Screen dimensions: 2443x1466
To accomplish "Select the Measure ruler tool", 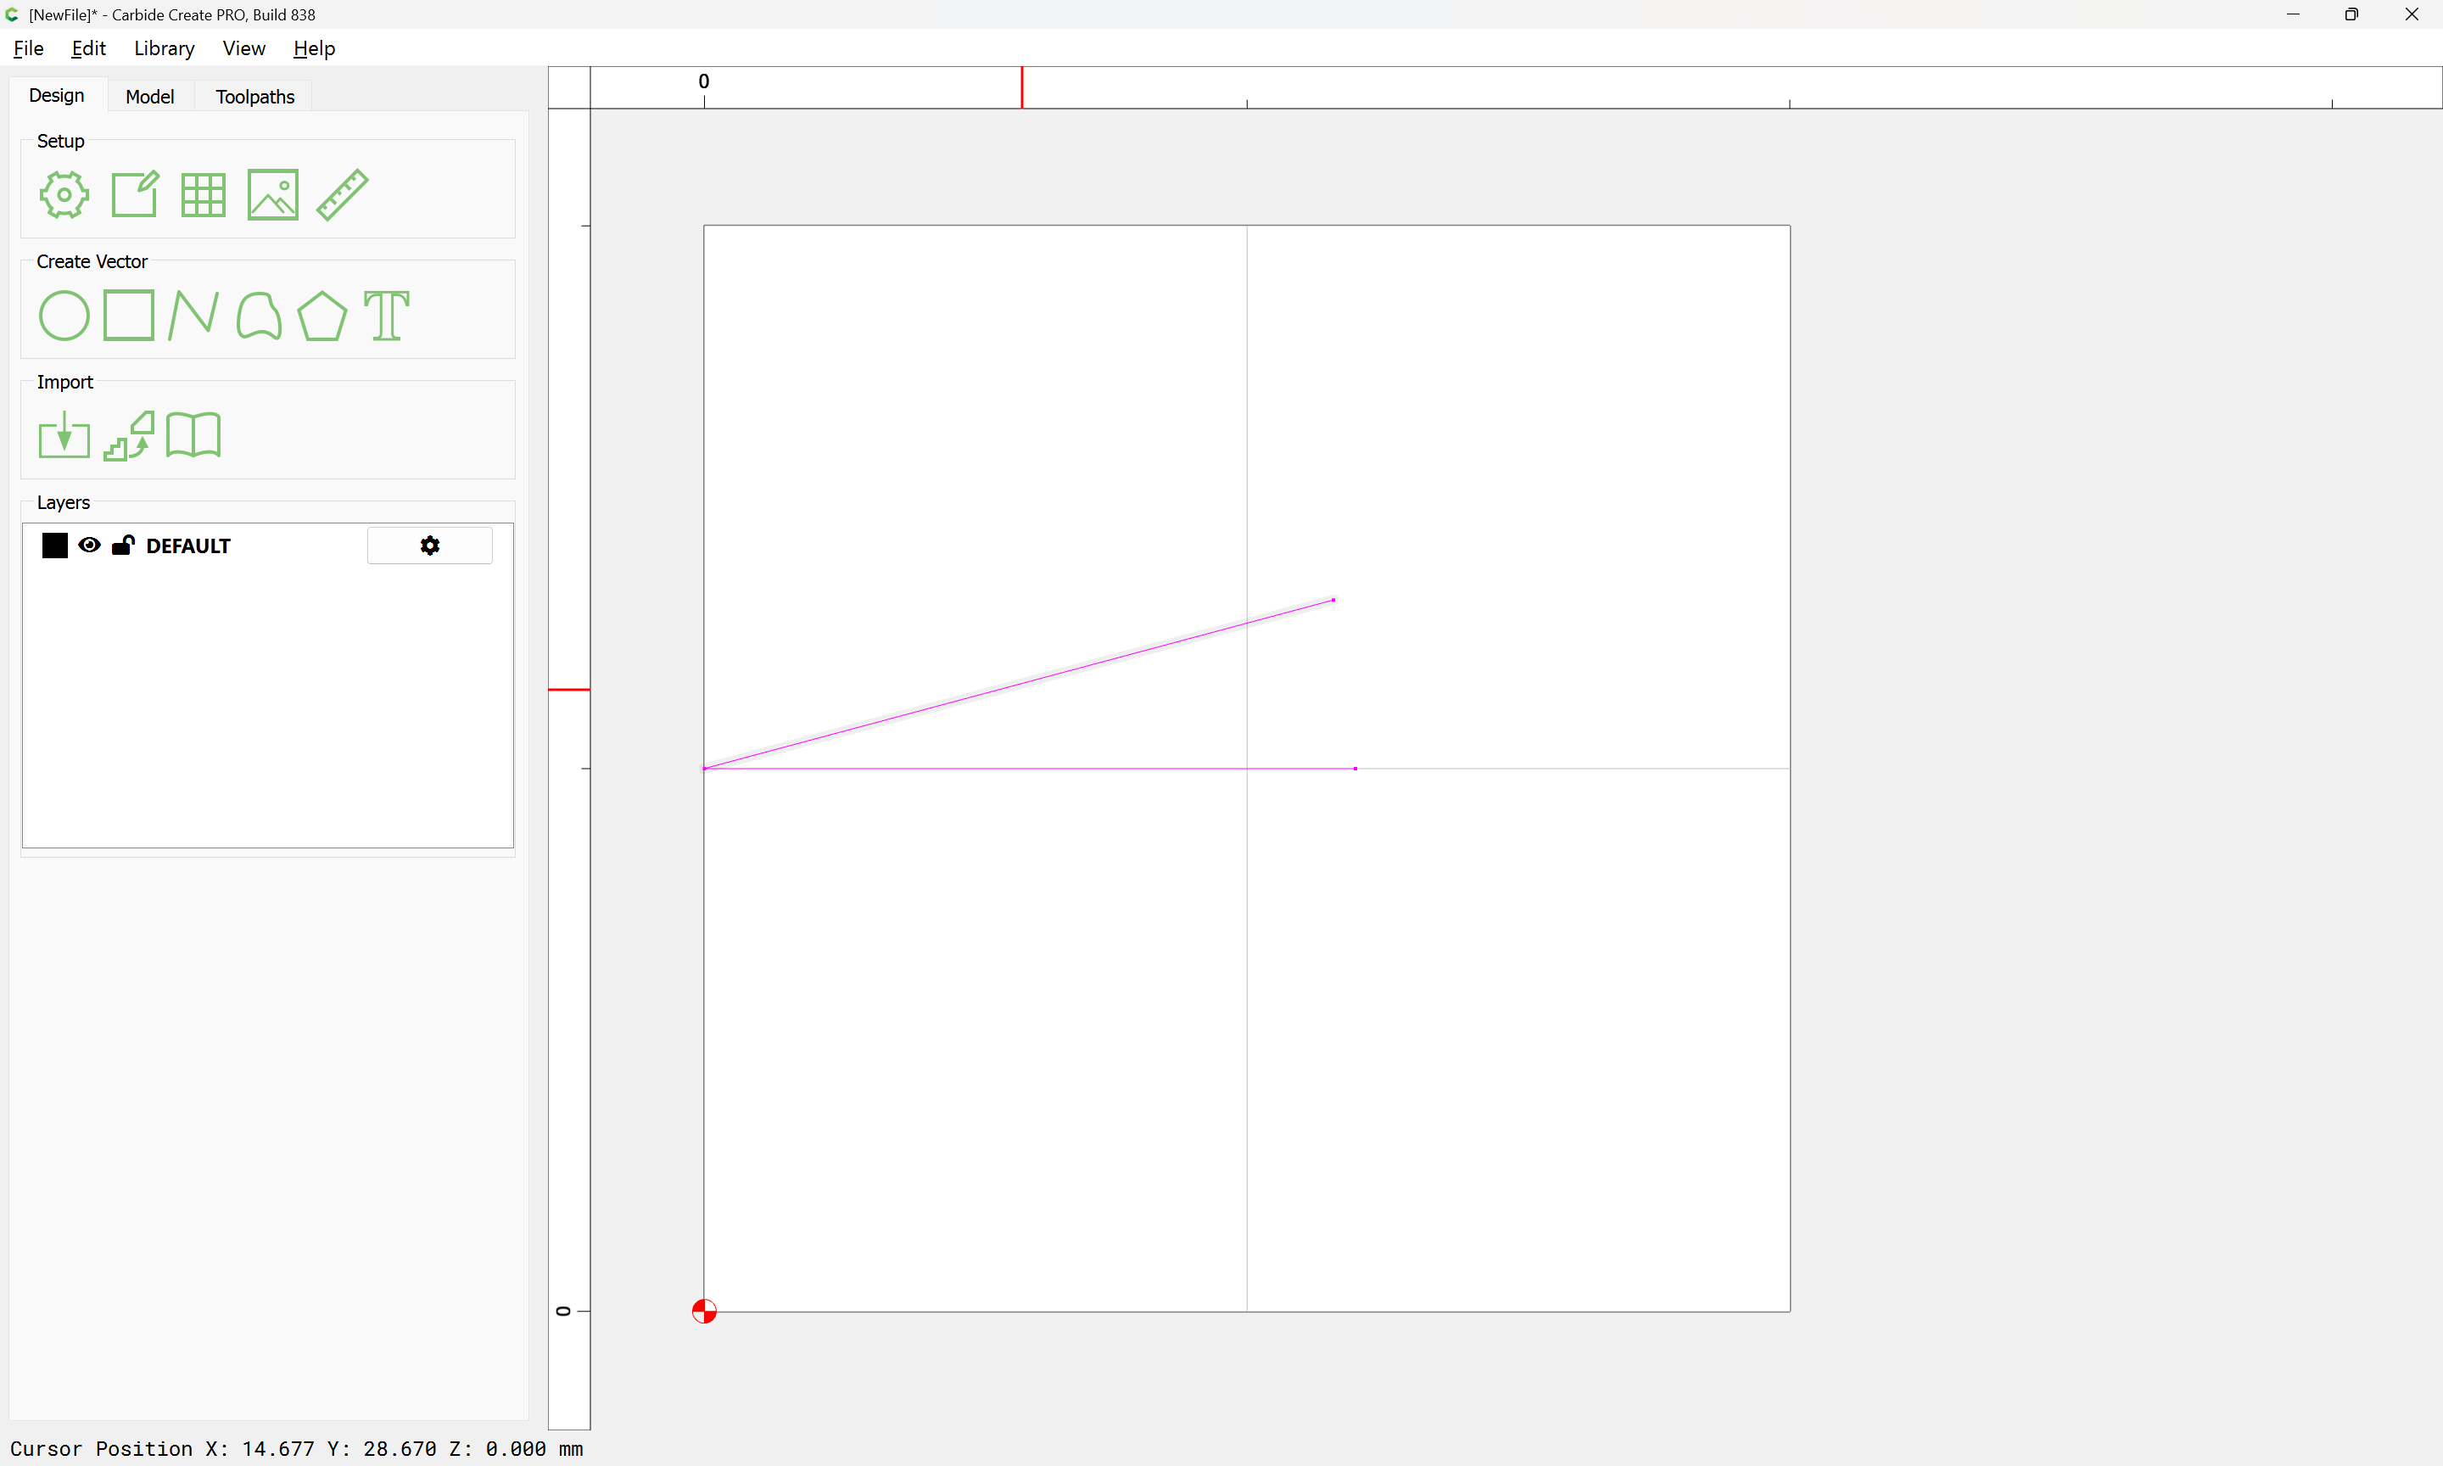I will [343, 194].
